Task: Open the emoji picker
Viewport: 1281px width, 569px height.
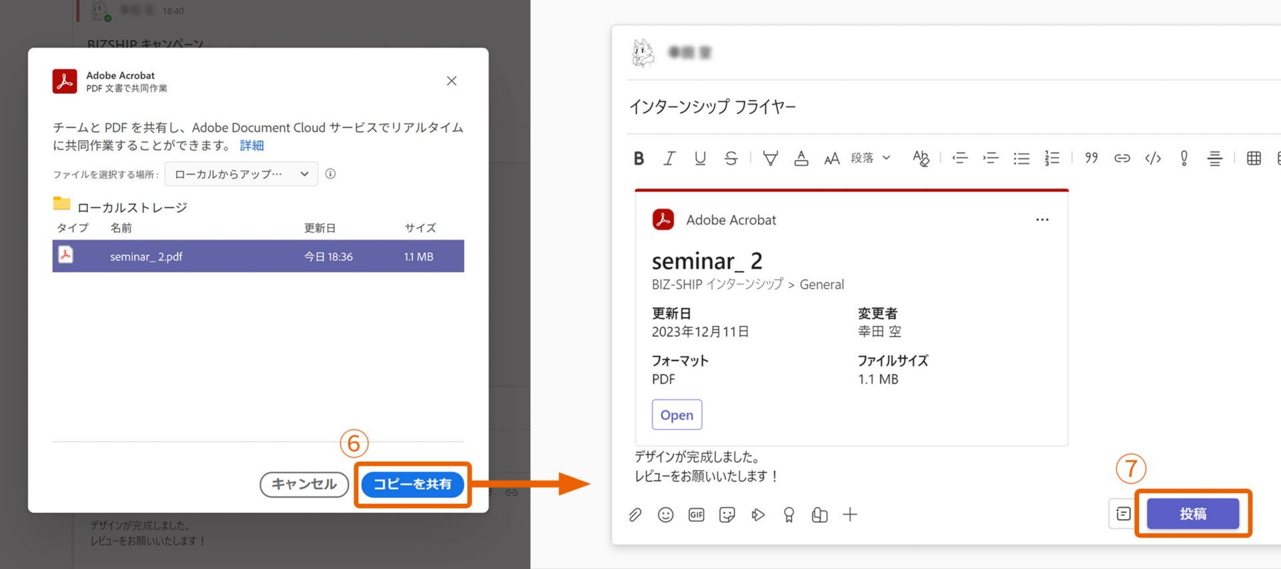Action: pos(665,514)
